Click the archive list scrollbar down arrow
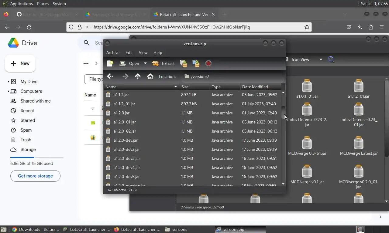 click(283, 184)
